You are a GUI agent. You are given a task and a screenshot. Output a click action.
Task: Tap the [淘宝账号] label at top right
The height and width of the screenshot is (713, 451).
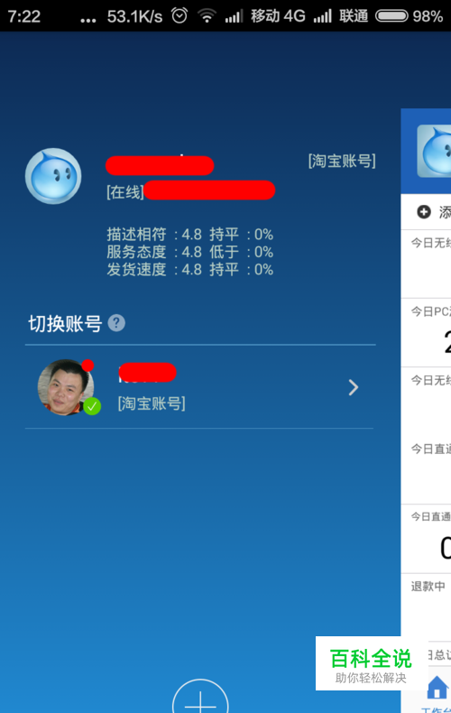(x=342, y=161)
